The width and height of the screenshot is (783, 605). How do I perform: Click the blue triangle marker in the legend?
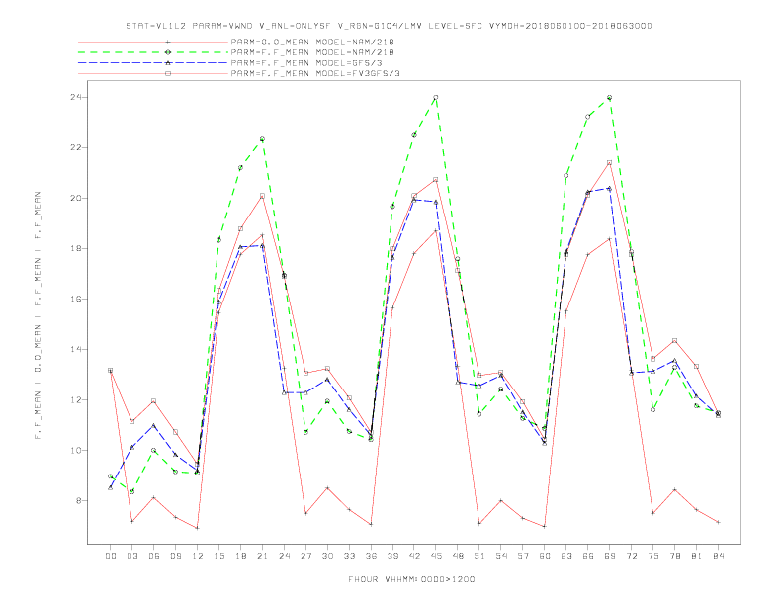pyautogui.click(x=168, y=63)
